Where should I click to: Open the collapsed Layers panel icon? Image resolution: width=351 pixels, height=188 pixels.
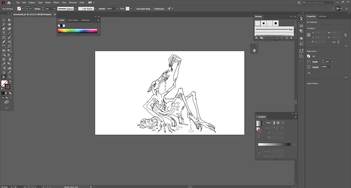click(254, 51)
